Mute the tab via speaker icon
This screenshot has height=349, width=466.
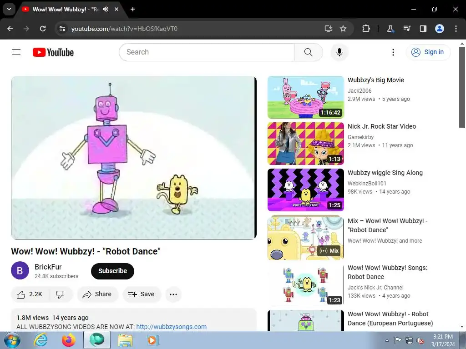click(106, 9)
